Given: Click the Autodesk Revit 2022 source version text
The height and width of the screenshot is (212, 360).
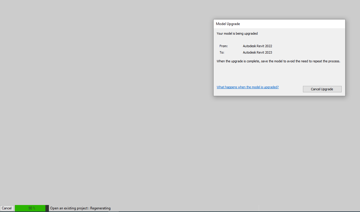Looking at the screenshot, I should [257, 46].
